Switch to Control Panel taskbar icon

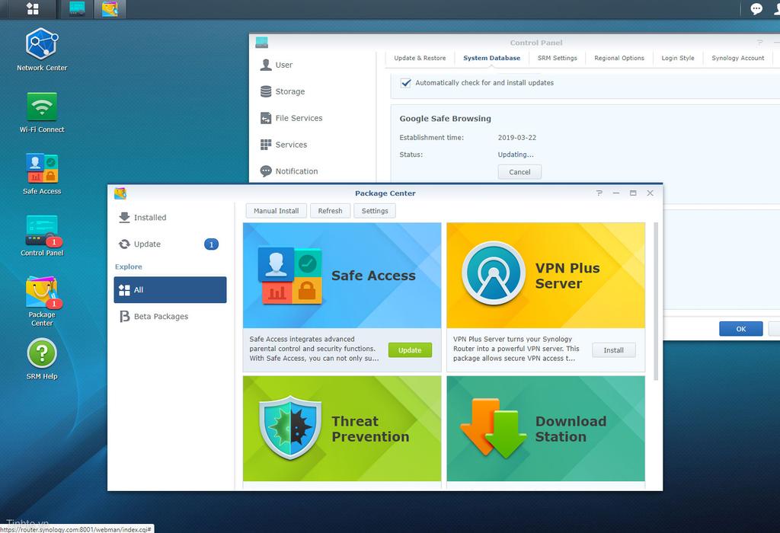[x=77, y=9]
